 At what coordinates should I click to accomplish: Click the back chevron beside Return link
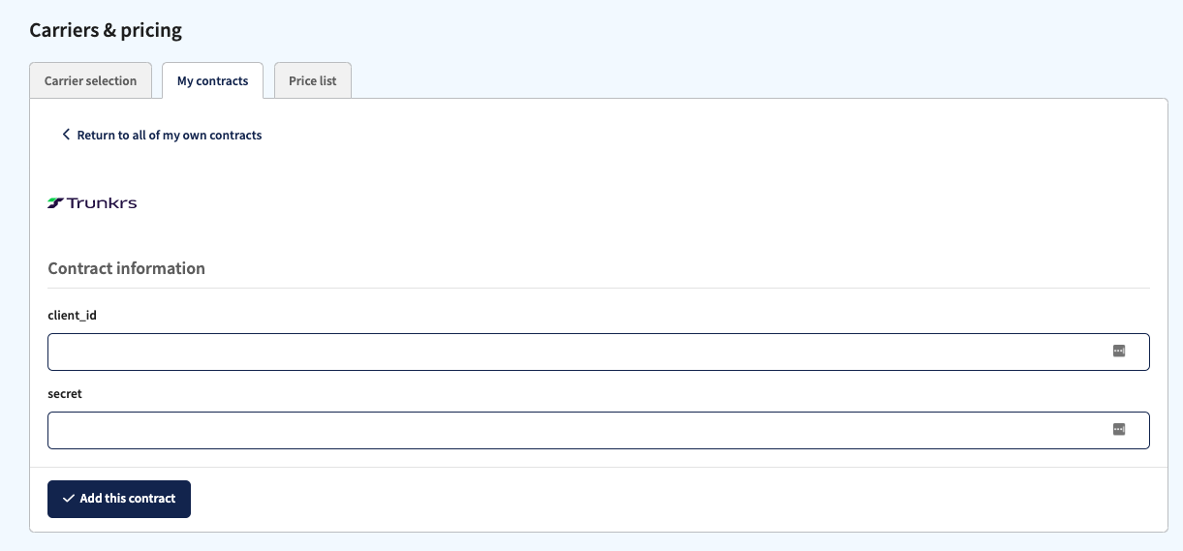(66, 135)
